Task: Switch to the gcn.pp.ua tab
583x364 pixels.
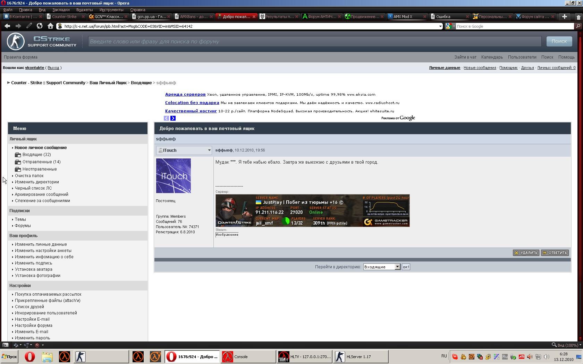Action: 151,17
